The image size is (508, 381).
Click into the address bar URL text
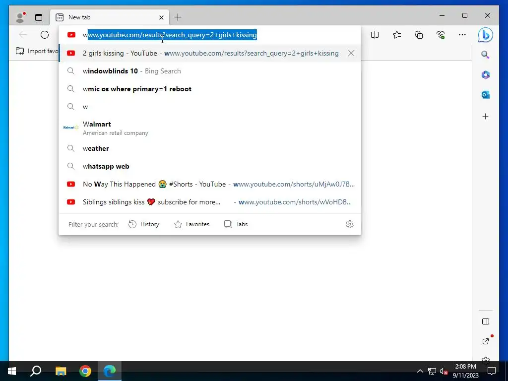click(170, 35)
